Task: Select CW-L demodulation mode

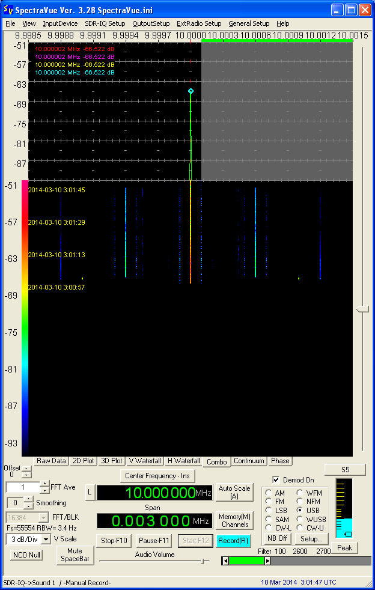Action: pyautogui.click(x=269, y=528)
